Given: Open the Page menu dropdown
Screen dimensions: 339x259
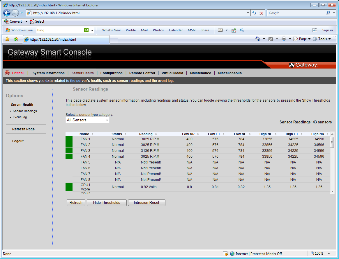Looking at the screenshot, I should pyautogui.click(x=302, y=39).
